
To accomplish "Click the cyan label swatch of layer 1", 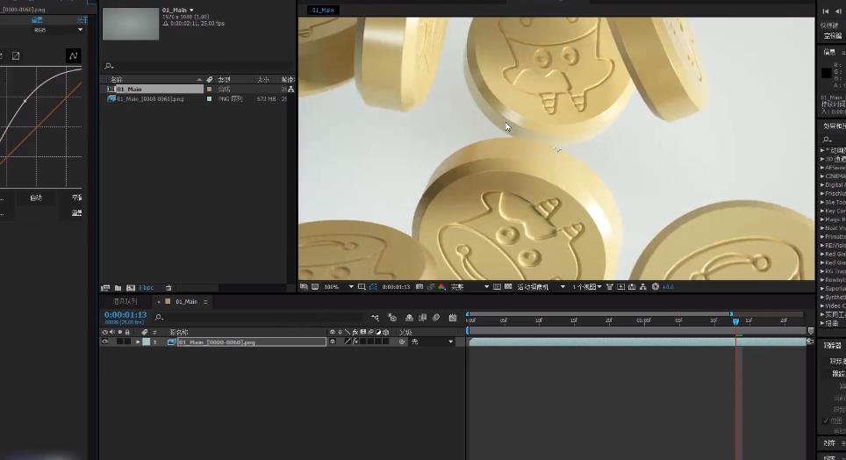I will click(x=147, y=341).
